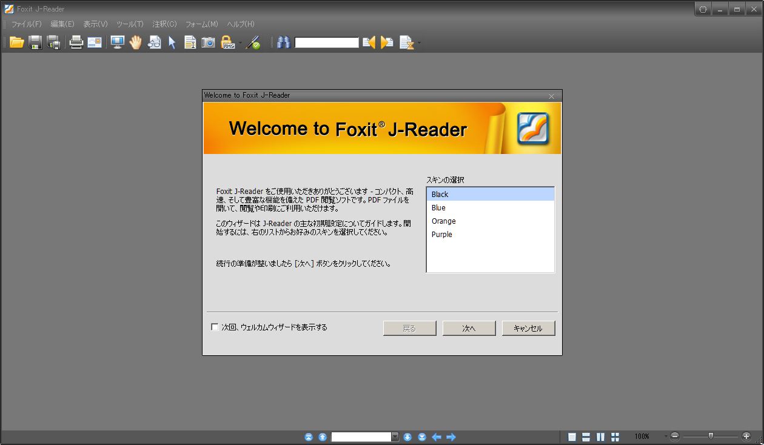Switch to facing pages layout icon

pyautogui.click(x=601, y=437)
